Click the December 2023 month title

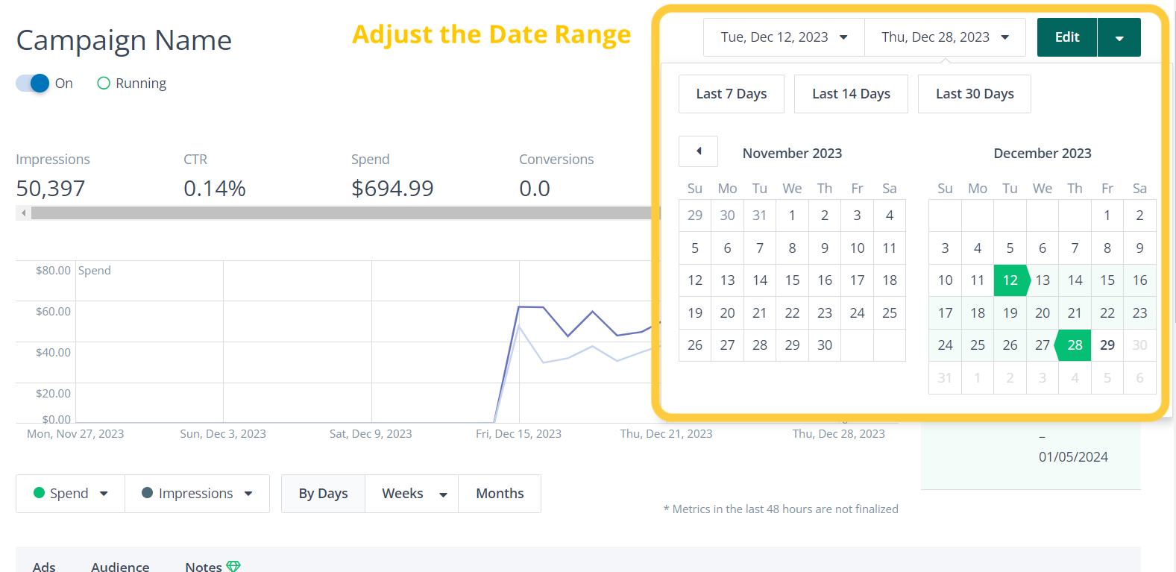(x=1043, y=154)
